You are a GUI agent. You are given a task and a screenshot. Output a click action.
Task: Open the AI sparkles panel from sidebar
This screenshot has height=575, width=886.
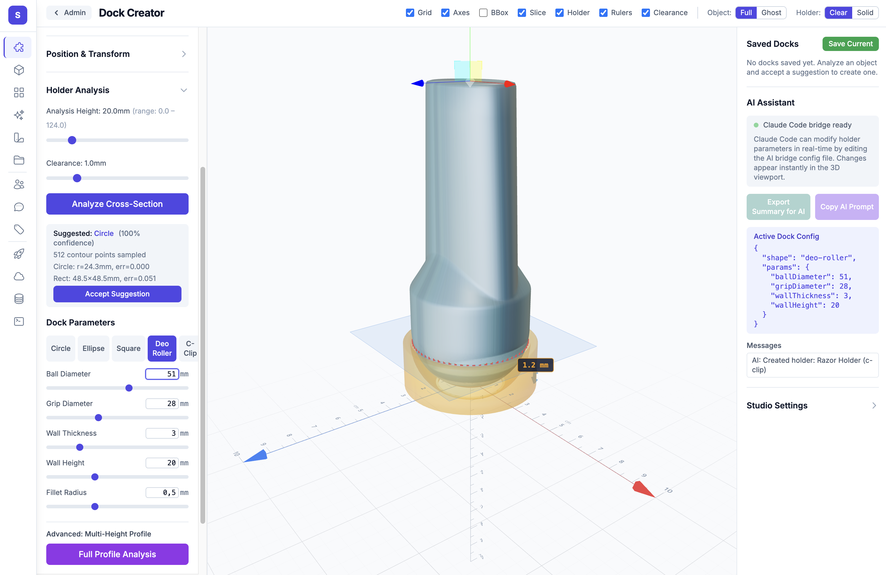point(18,115)
